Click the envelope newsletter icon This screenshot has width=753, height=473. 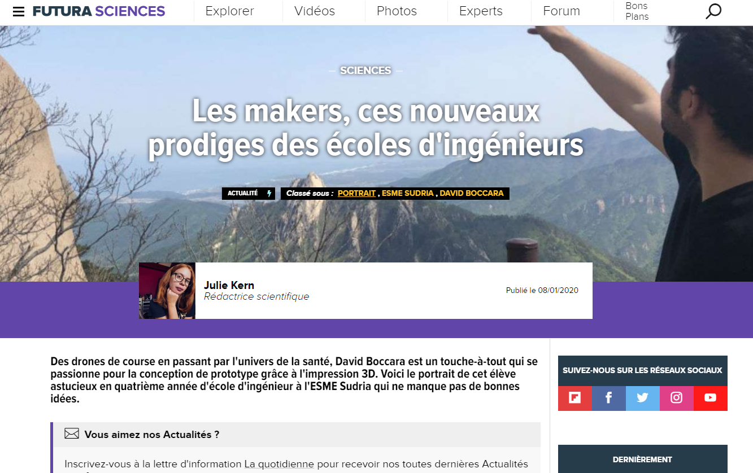point(72,434)
